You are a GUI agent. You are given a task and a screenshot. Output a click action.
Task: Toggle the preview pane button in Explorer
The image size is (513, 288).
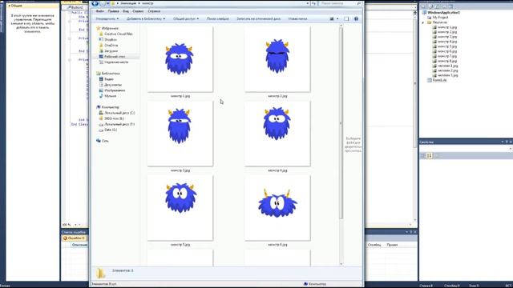pos(346,19)
